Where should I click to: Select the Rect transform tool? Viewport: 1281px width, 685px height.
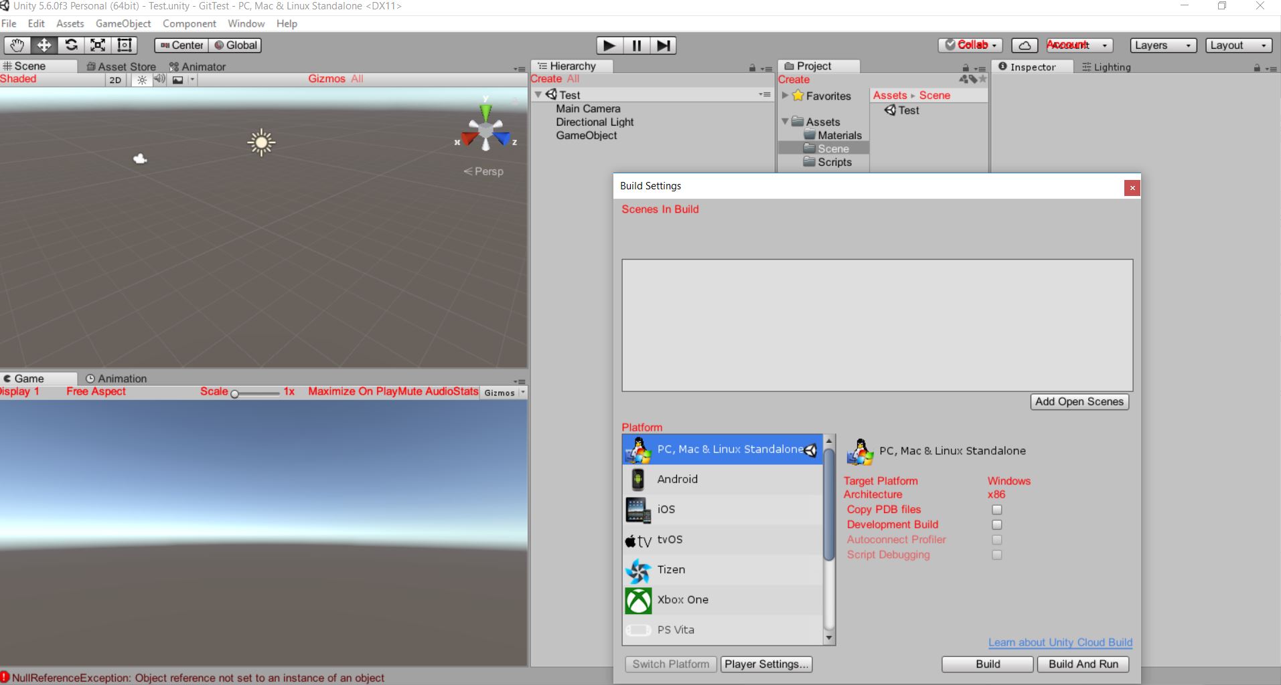(125, 45)
